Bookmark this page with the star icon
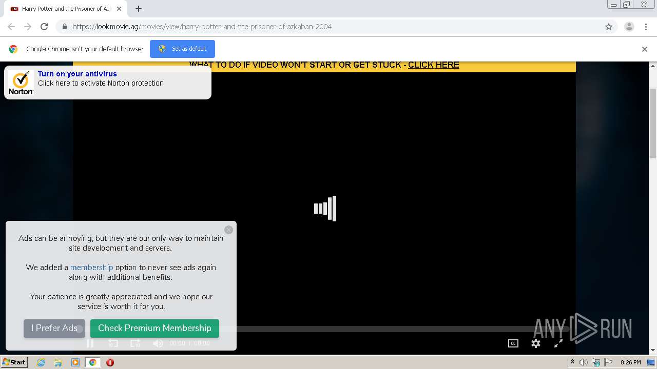 (x=609, y=27)
